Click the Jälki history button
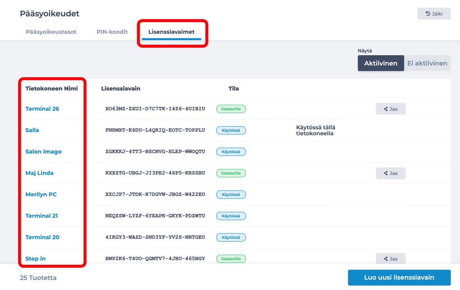 coord(434,13)
